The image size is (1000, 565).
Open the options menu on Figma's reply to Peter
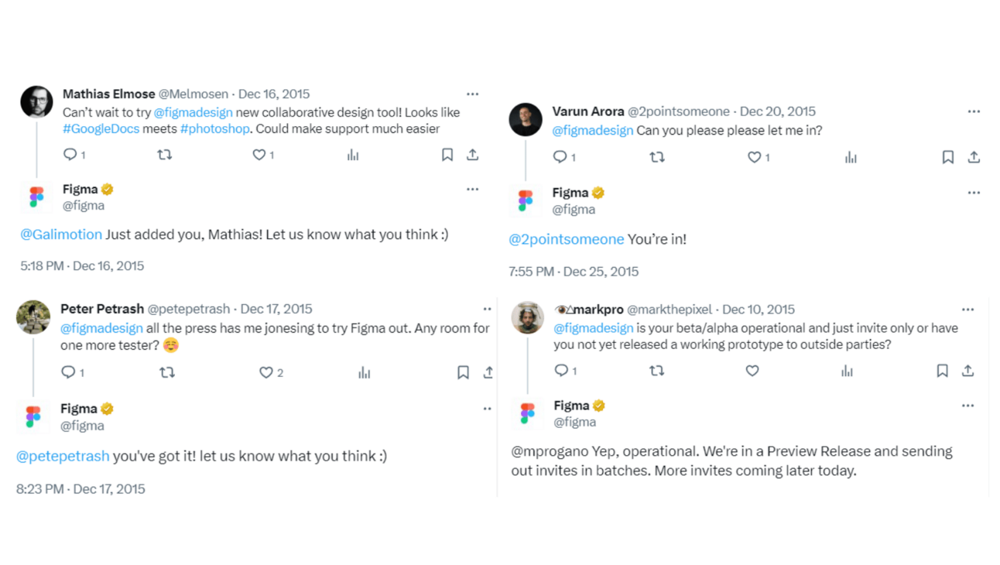pyautogui.click(x=486, y=408)
